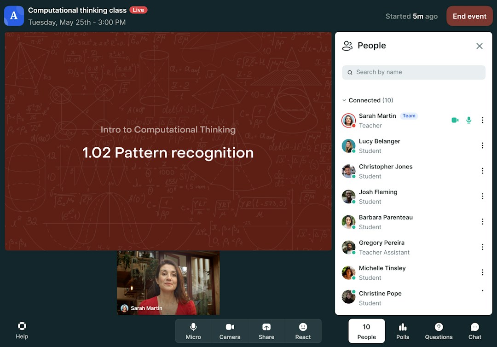Click Michelle Tinsley's avatar
Viewport: 497px width, 347px height.
point(348,272)
